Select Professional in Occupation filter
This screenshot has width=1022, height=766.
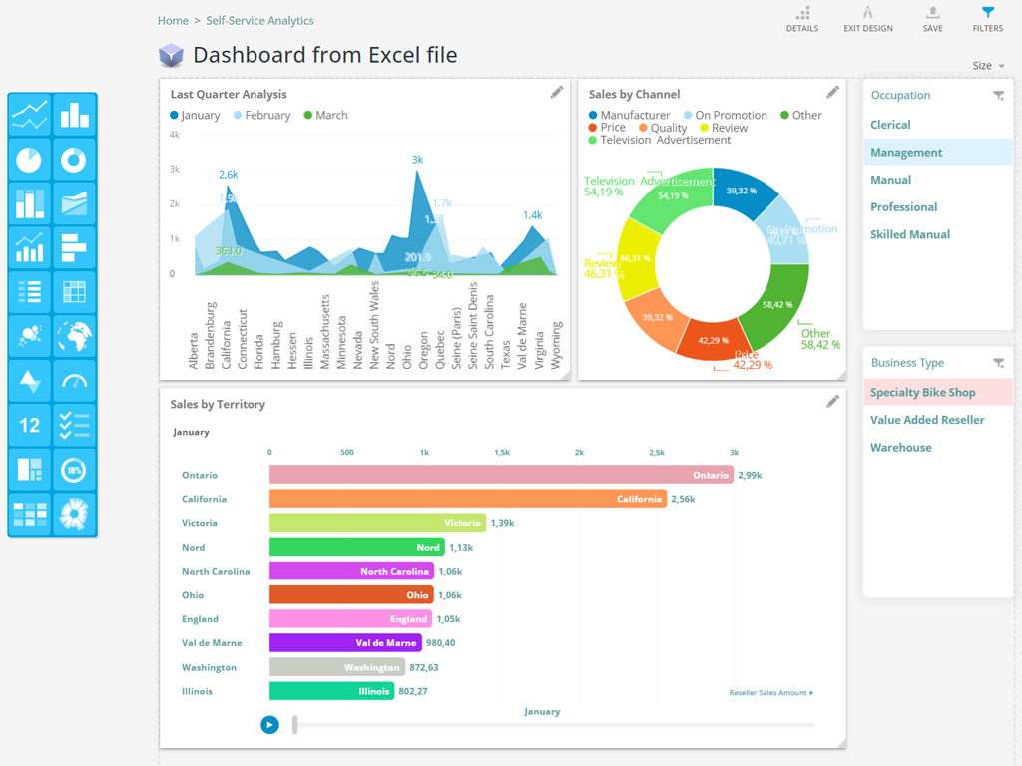click(903, 207)
